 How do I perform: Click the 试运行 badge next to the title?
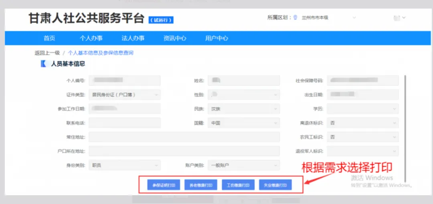point(161,20)
